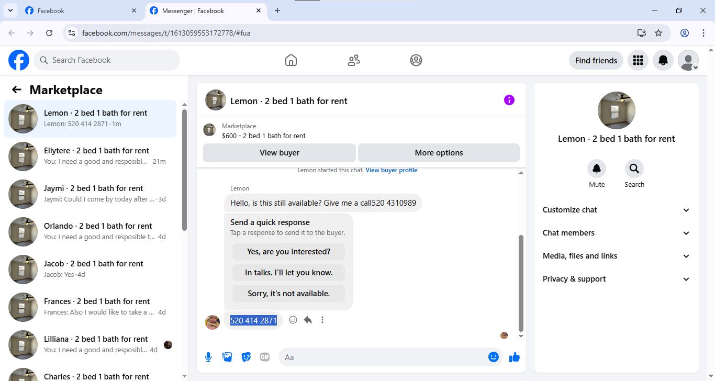Open the install app icon in address bar
Viewport: 715px width, 381px height.
642,33
